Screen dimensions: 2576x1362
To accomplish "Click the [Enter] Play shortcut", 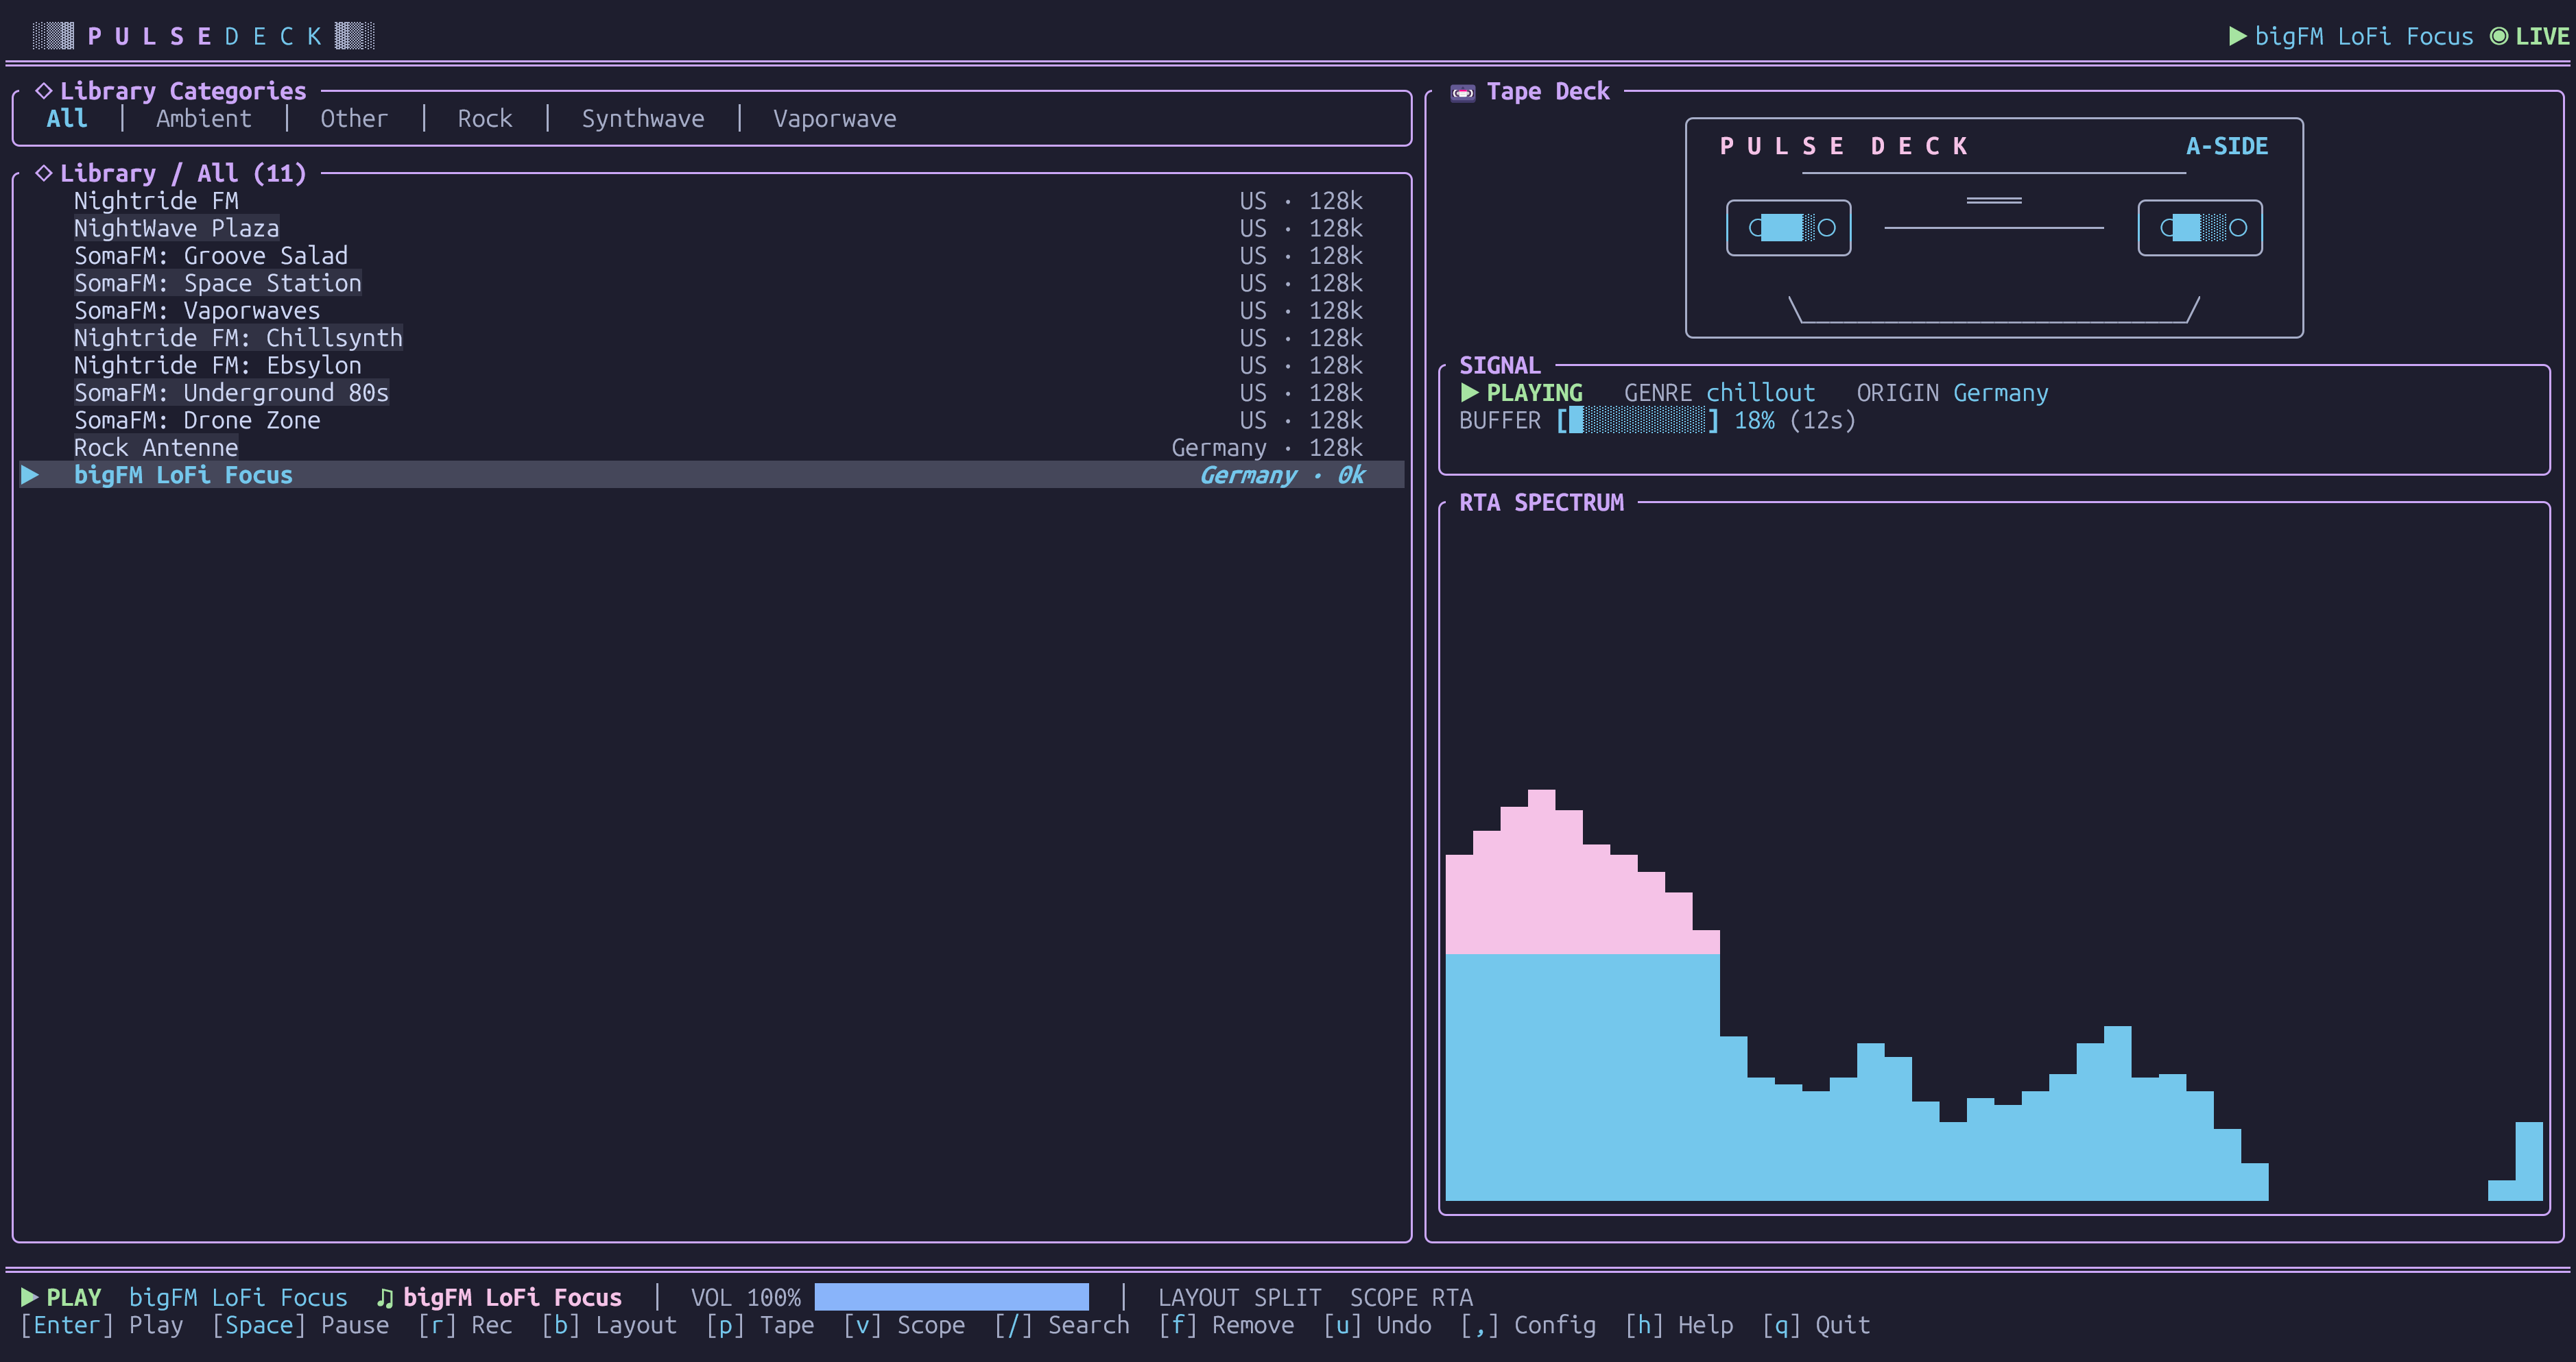I will [102, 1325].
